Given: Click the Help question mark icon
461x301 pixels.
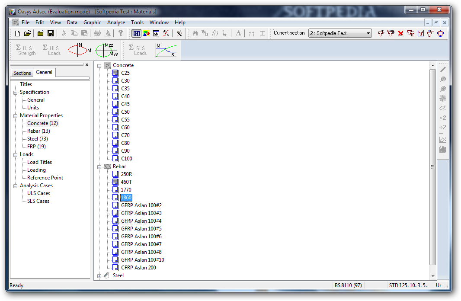Looking at the screenshot, I should pos(120,33).
